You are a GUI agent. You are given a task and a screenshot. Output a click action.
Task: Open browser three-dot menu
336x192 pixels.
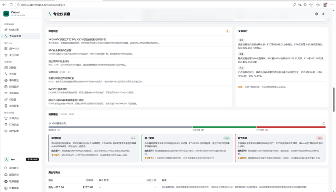pyautogui.click(x=332, y=5)
